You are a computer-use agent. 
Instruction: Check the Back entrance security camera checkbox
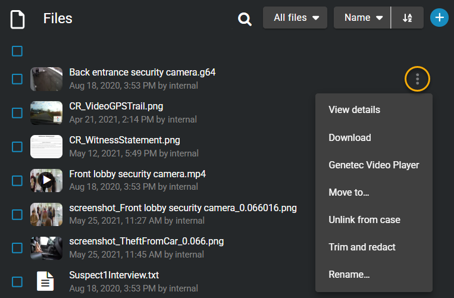coord(17,79)
